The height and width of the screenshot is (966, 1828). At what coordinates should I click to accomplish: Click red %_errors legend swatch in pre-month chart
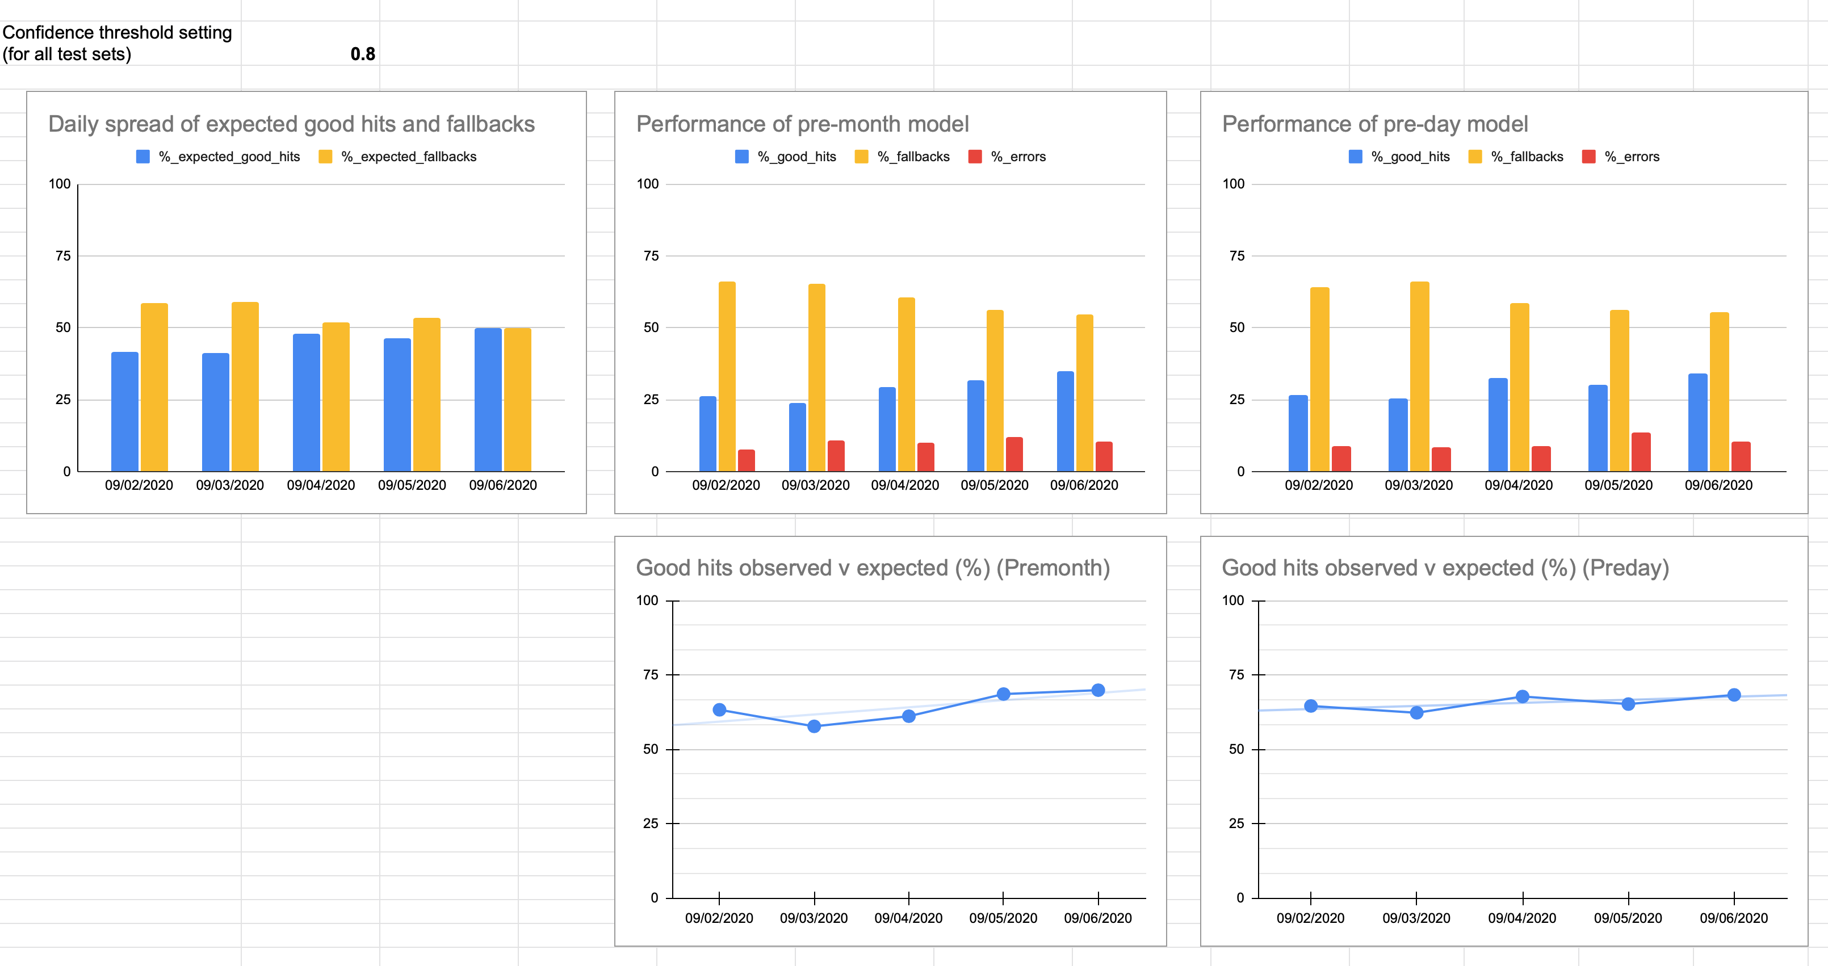coord(975,157)
